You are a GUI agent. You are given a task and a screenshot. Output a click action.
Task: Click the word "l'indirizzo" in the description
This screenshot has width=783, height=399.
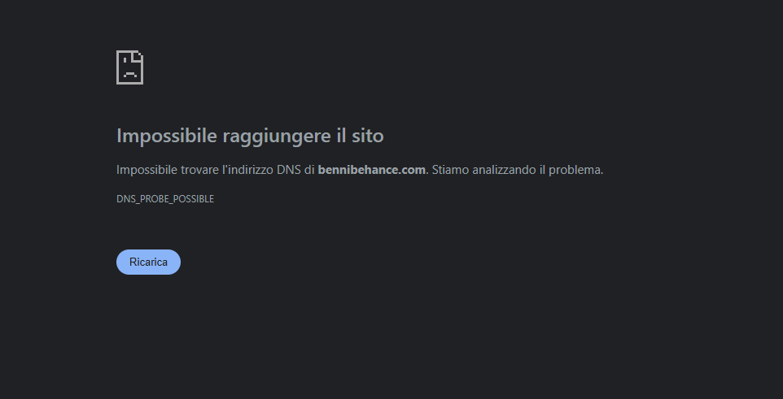pyautogui.click(x=247, y=170)
